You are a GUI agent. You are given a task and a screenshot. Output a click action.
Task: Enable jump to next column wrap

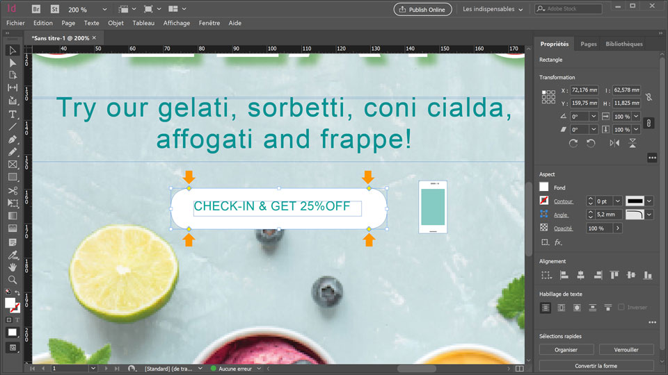608,308
